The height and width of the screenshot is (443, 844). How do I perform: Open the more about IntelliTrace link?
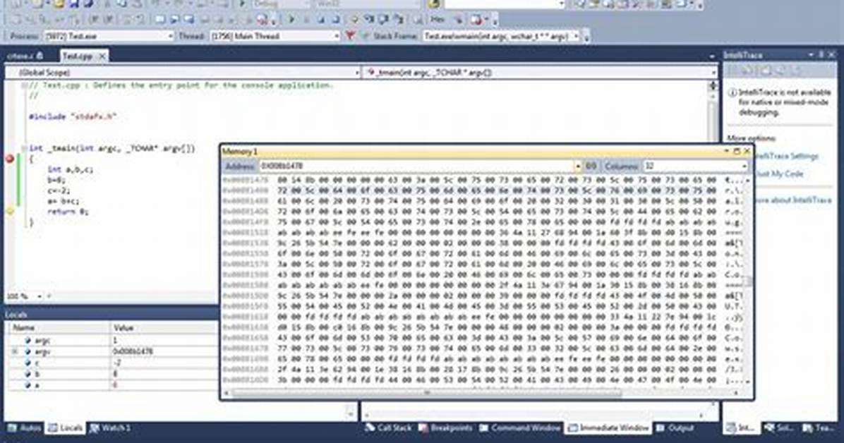click(x=793, y=200)
